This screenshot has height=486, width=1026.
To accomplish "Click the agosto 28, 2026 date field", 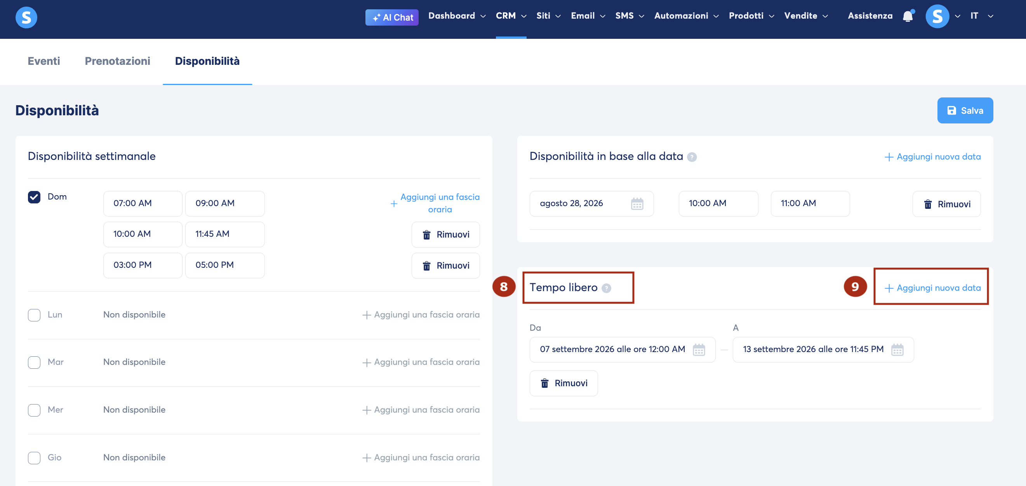I will [x=591, y=203].
